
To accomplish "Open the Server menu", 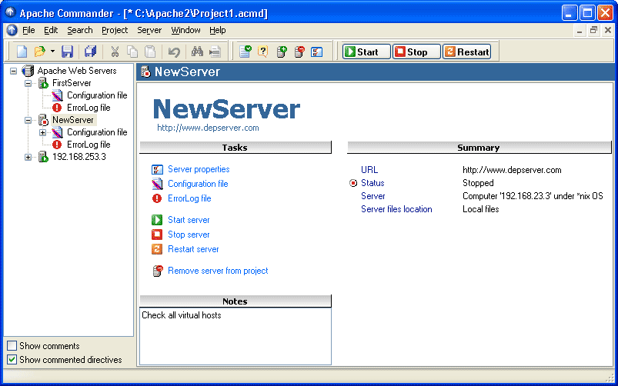I will (x=149, y=30).
